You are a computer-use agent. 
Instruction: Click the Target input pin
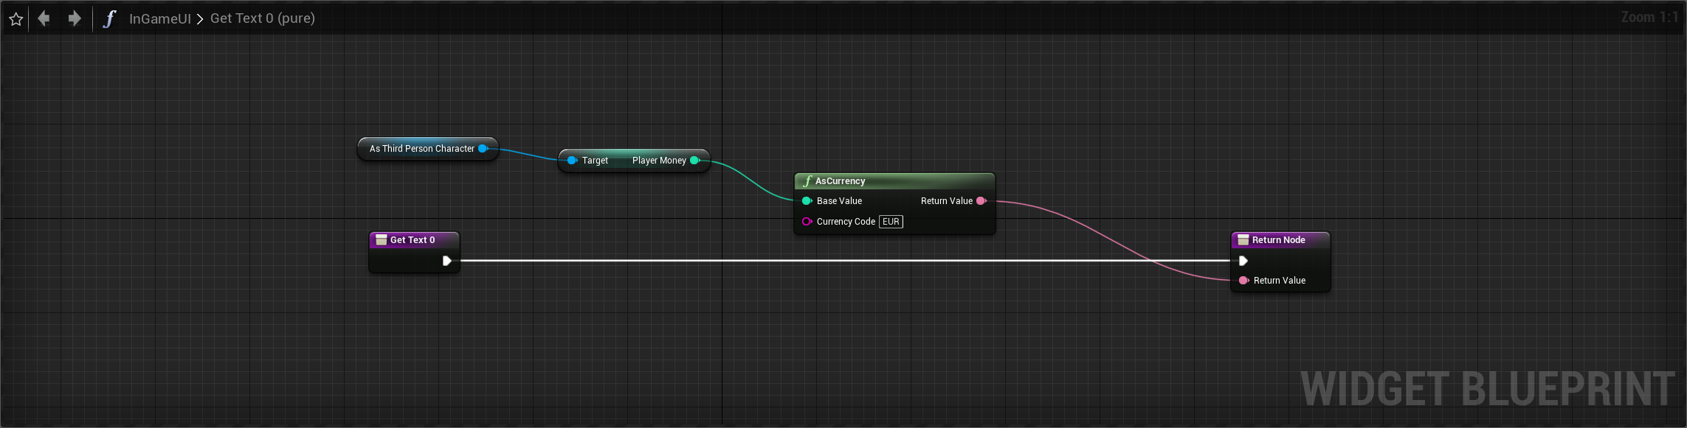pos(572,161)
